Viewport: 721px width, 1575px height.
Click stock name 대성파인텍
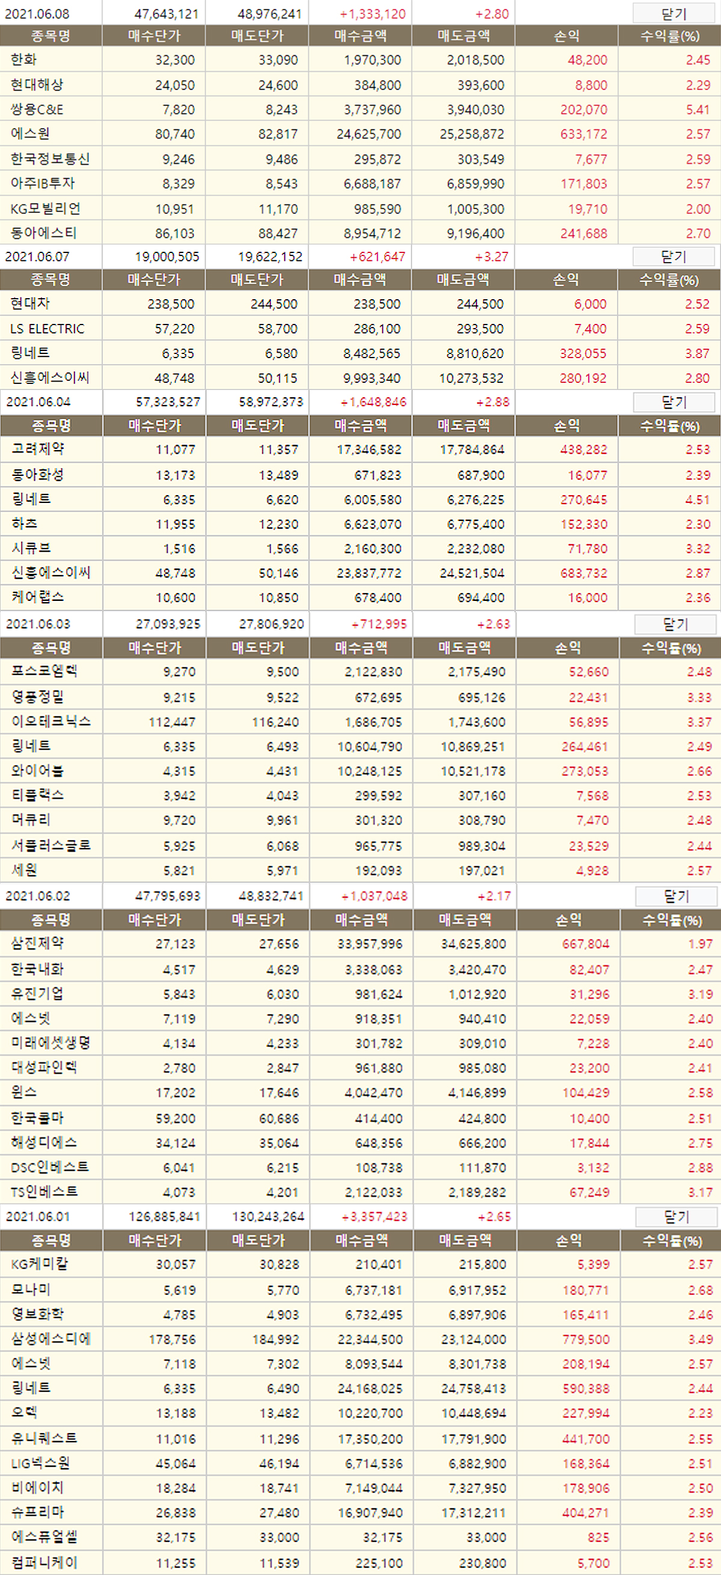tap(44, 1068)
